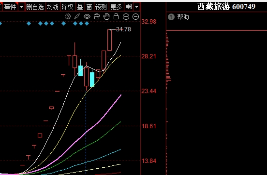Select the drawing pen tool

pyautogui.click(x=77, y=17)
